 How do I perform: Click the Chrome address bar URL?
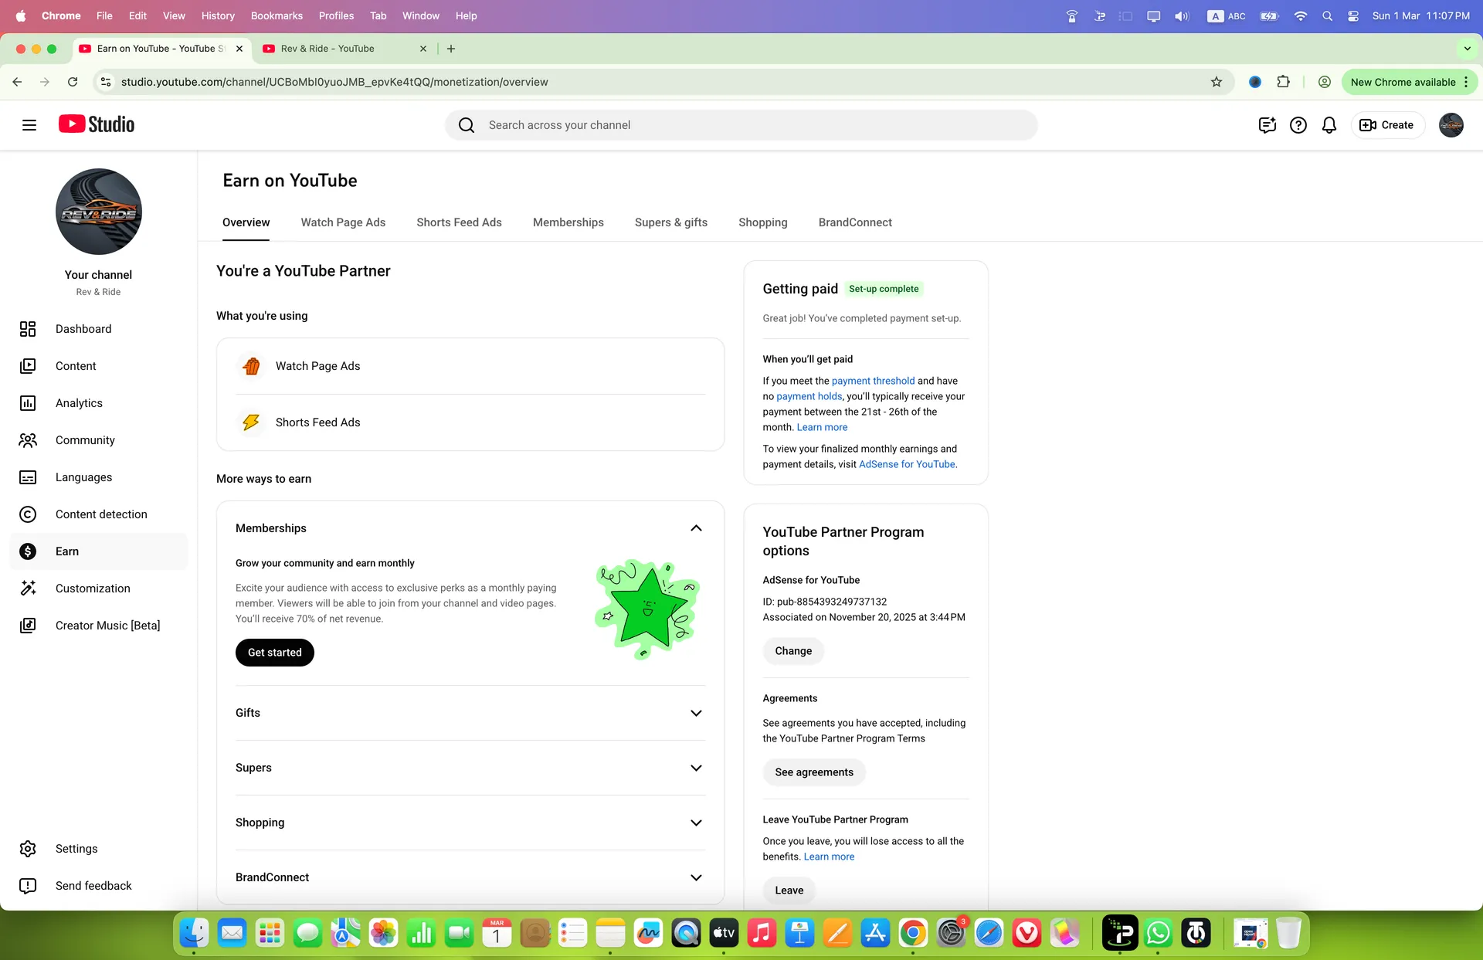pos(334,82)
